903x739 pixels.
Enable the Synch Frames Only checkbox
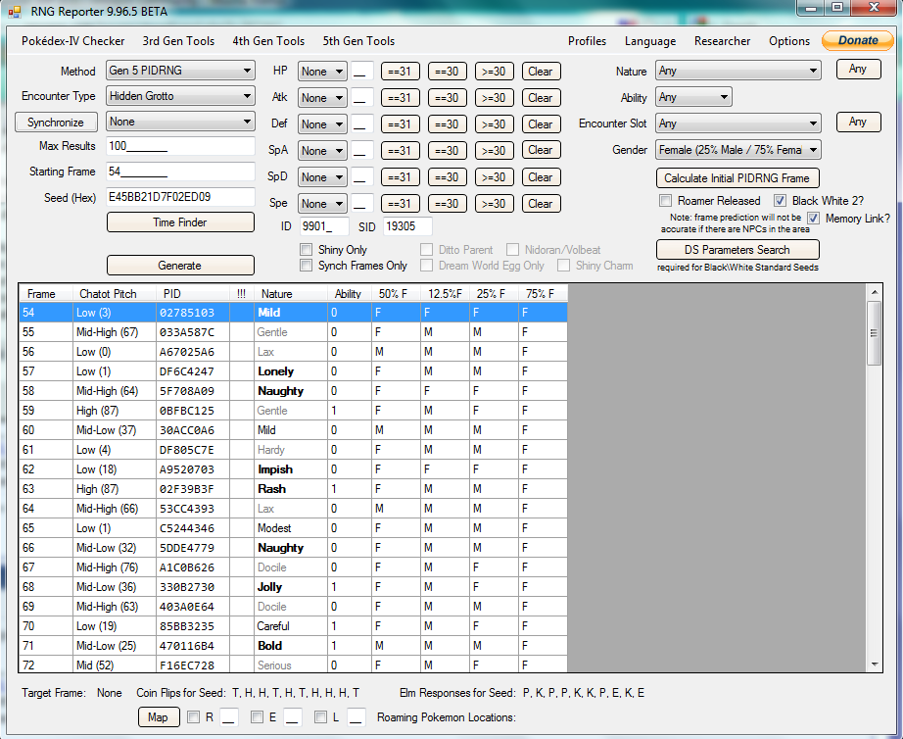pos(307,266)
